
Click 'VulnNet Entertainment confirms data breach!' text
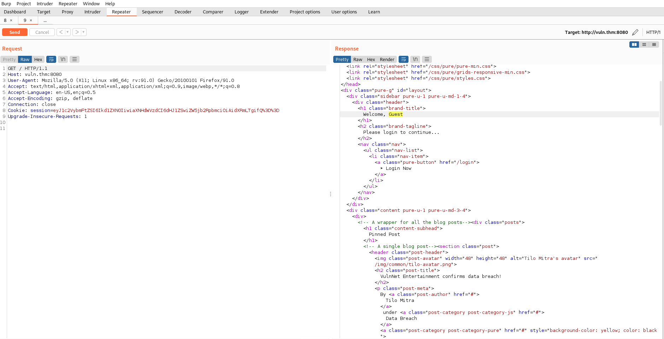(441, 276)
